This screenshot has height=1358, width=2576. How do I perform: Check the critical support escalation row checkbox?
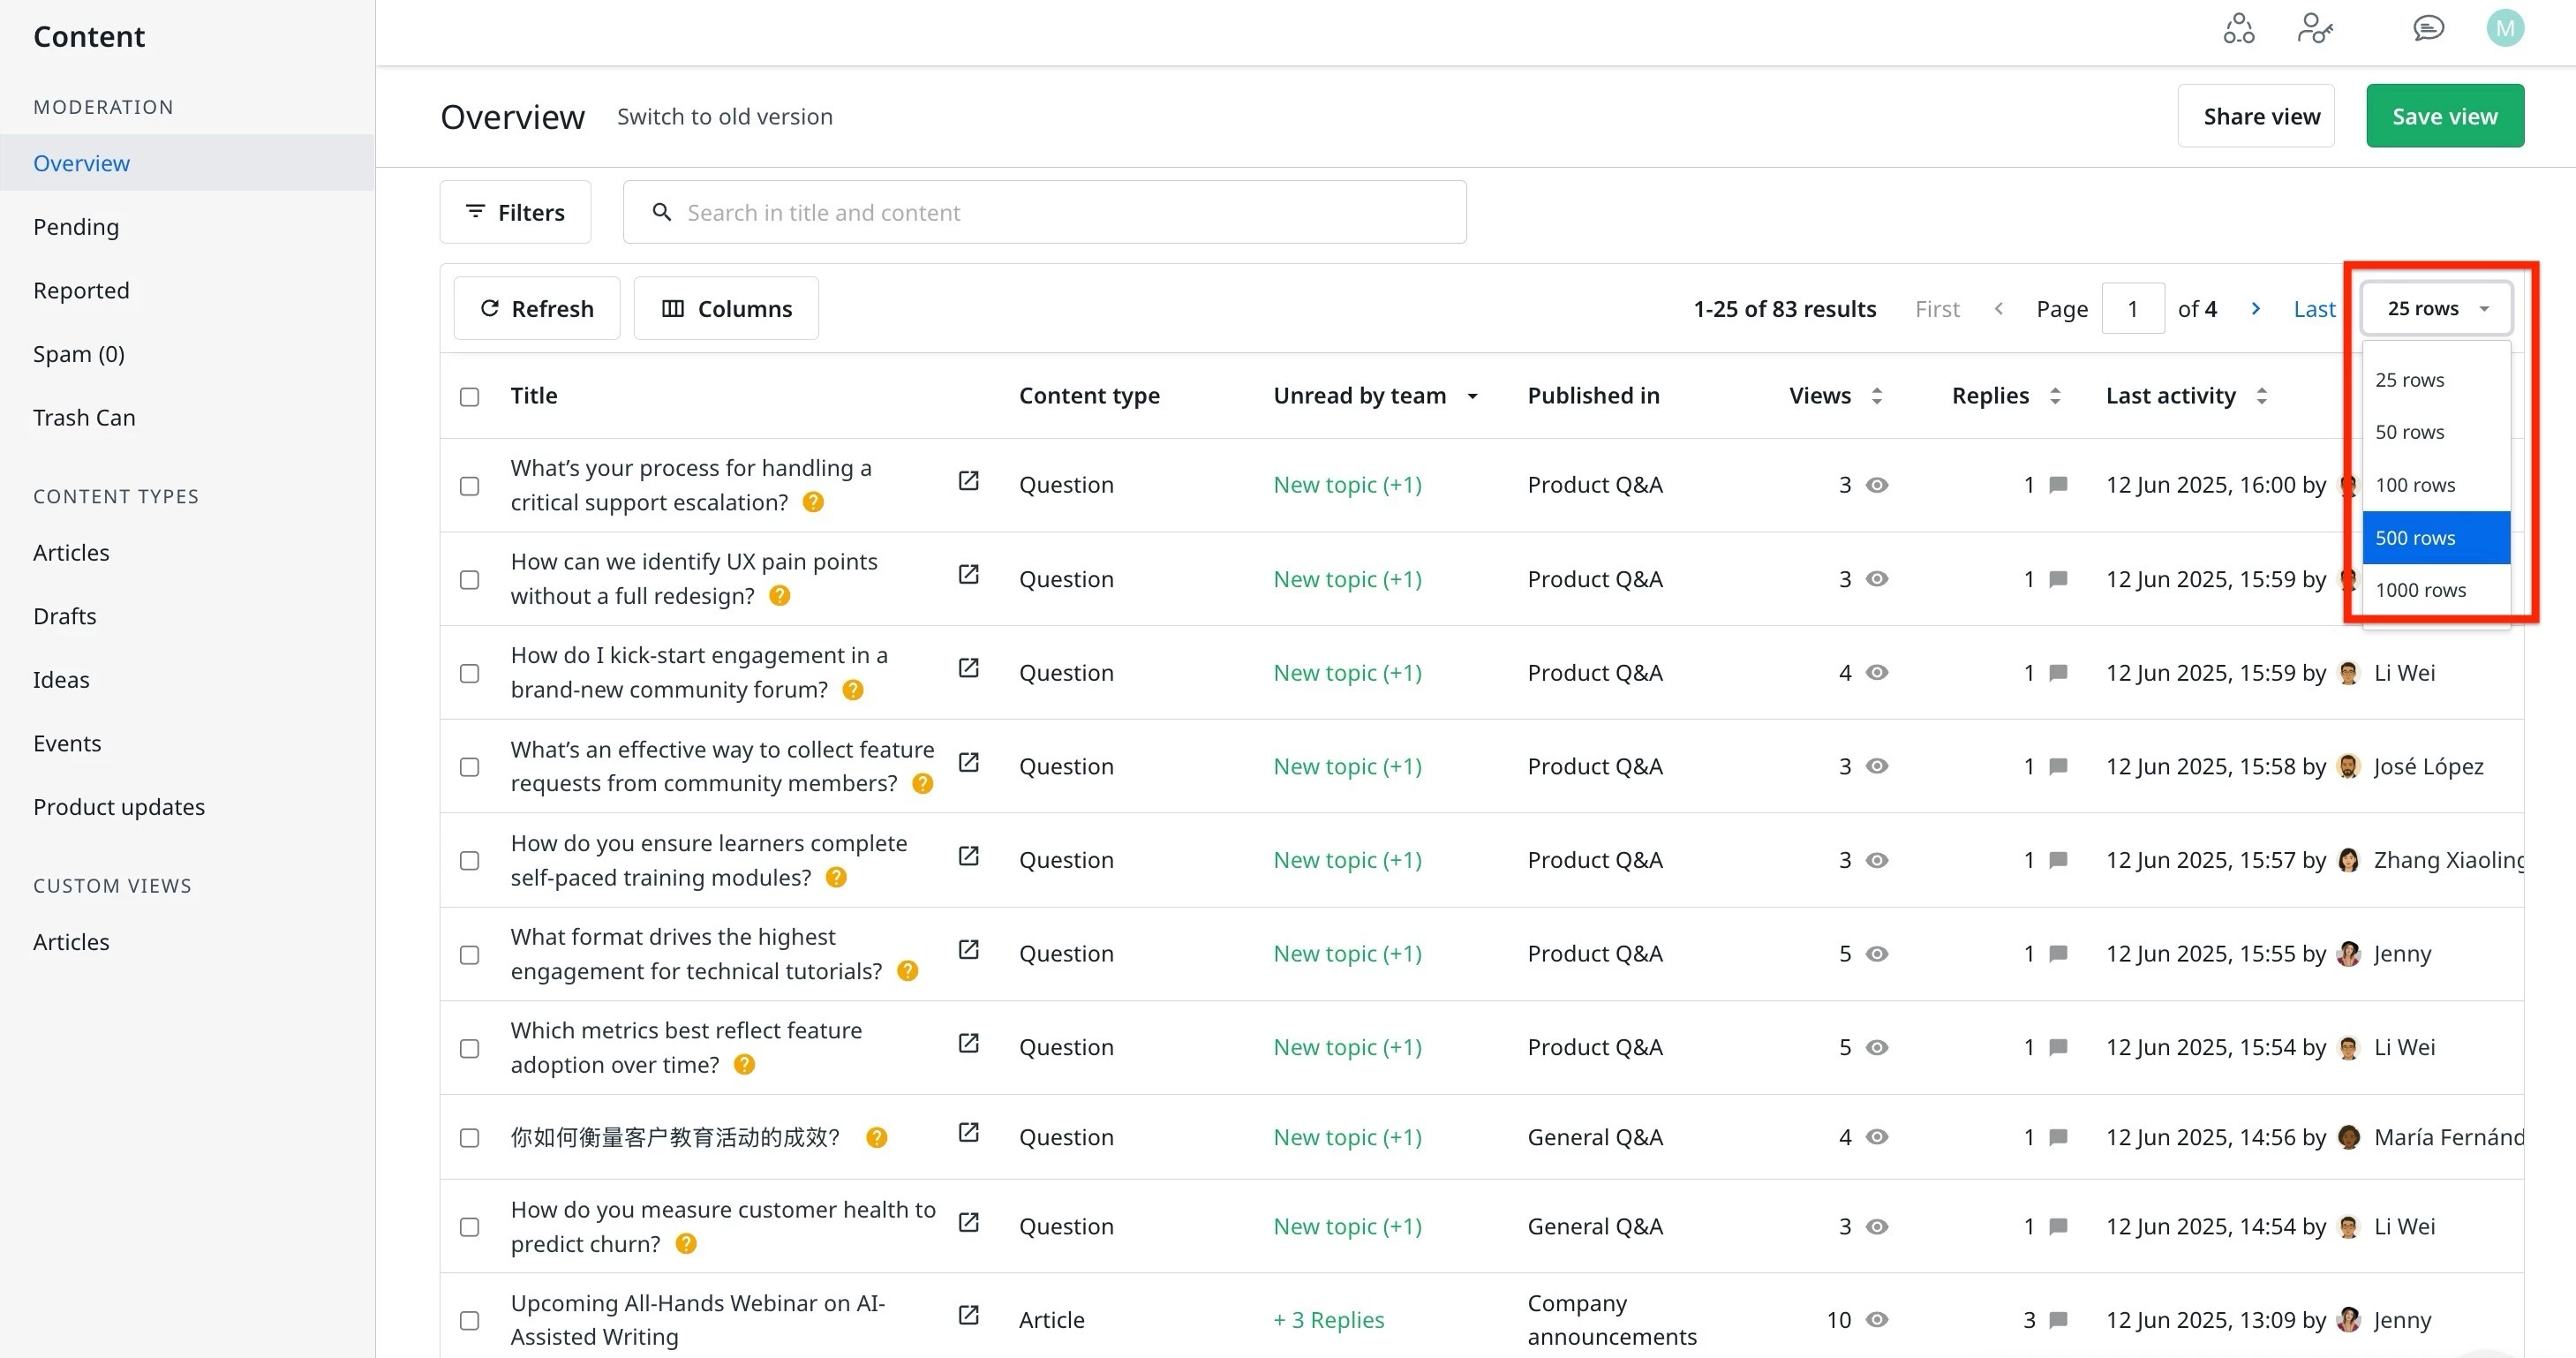coord(469,486)
